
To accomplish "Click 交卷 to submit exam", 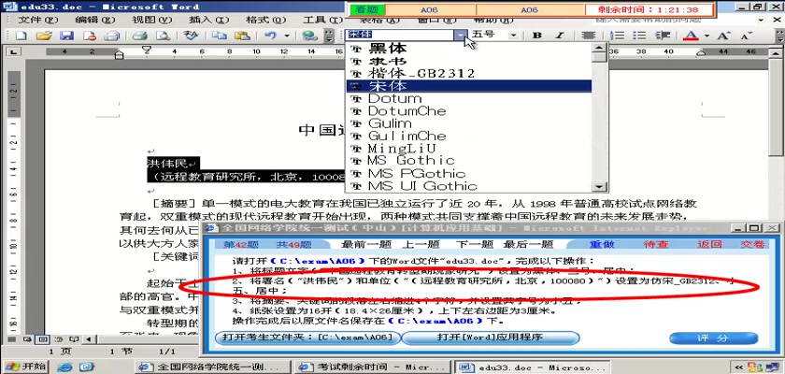I will [x=752, y=244].
